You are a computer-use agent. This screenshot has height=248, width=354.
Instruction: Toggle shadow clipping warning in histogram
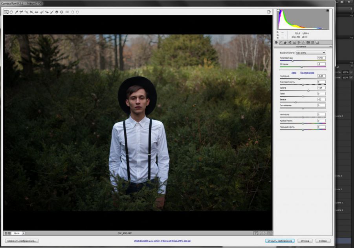[x=279, y=11]
